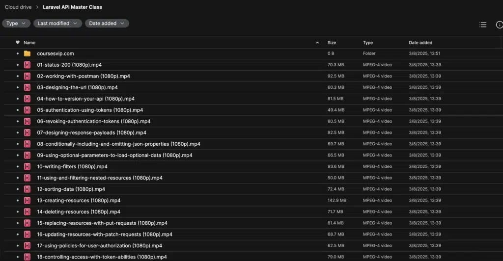Click the 3/8/2025, 13:51 date cell
This screenshot has height=261, width=503.
(x=424, y=53)
